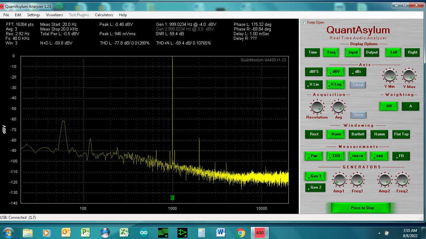This screenshot has height=239, width=426.
Task: Click the Resolution knob
Action: point(317,107)
